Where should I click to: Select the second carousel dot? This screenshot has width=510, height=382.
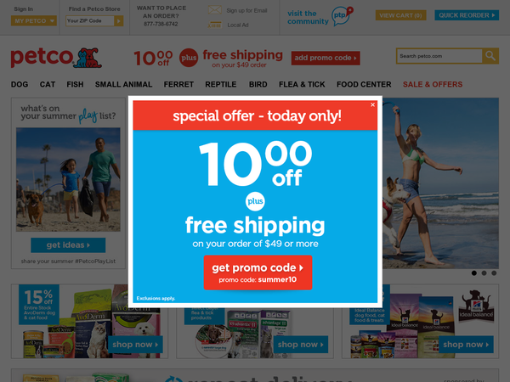[x=484, y=273]
